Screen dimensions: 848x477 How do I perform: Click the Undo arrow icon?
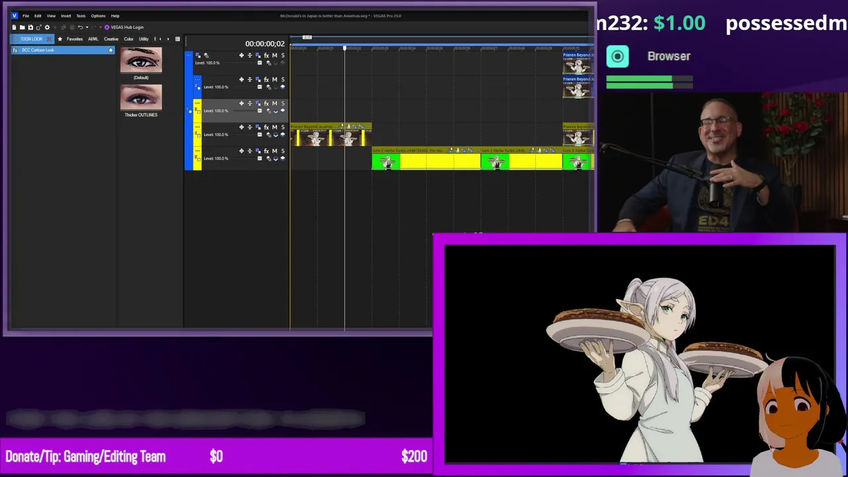[x=80, y=27]
